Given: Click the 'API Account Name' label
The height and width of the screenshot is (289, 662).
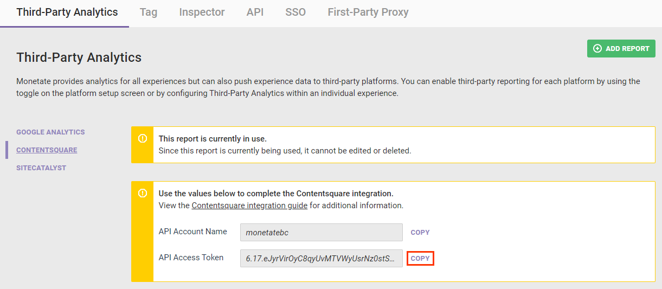Looking at the screenshot, I should pos(193,232).
